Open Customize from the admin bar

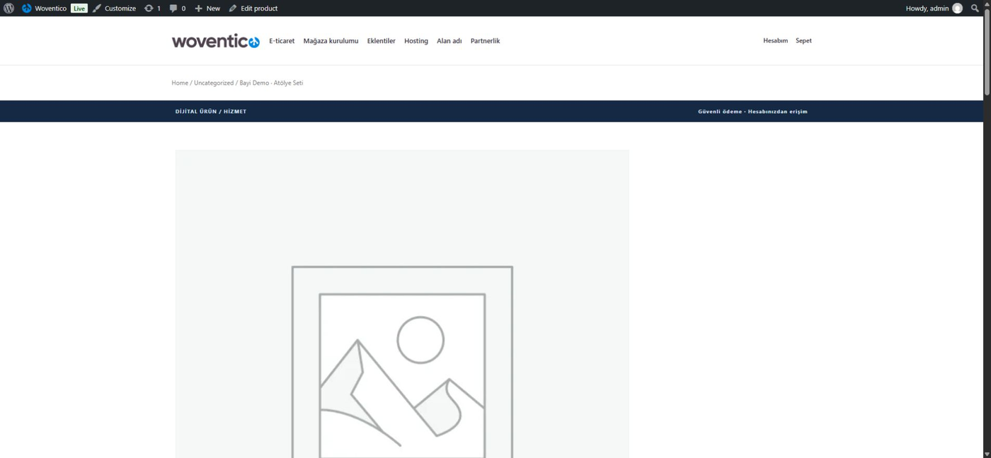tap(114, 8)
